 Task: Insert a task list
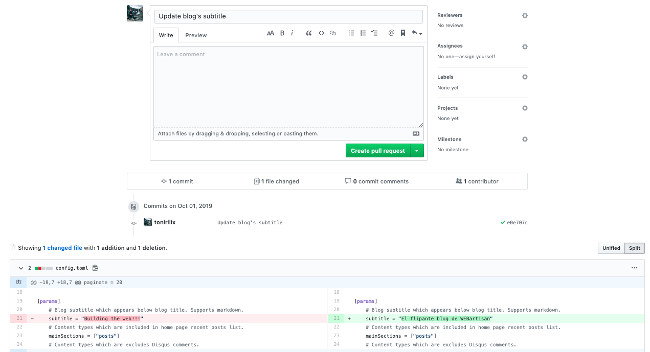(374, 33)
